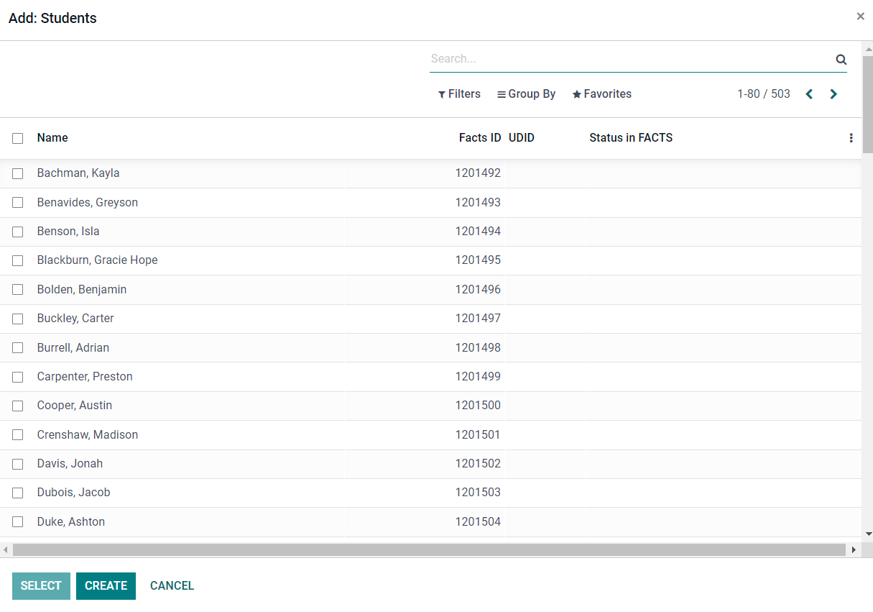Check the box for Dubois, Jacob
This screenshot has width=873, height=612.
tap(18, 493)
